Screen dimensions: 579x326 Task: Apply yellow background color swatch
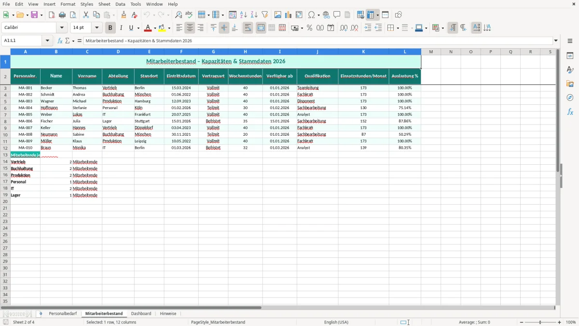pos(162,28)
